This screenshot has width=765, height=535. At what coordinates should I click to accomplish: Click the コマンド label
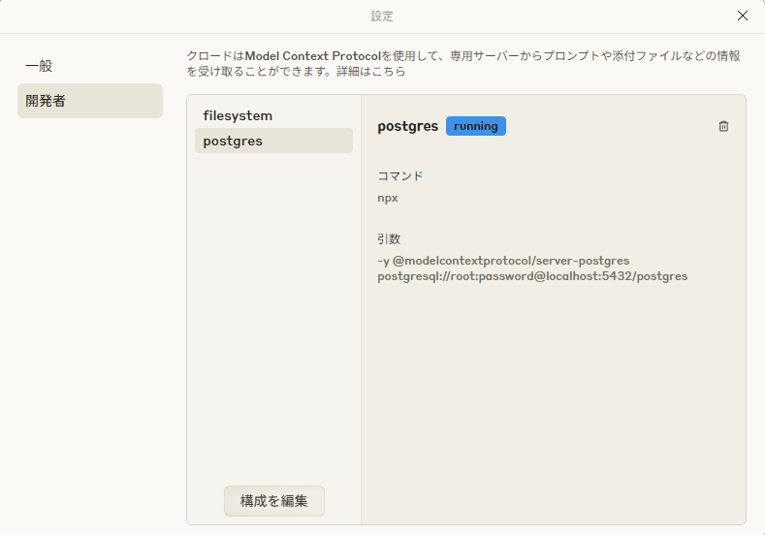coord(399,176)
